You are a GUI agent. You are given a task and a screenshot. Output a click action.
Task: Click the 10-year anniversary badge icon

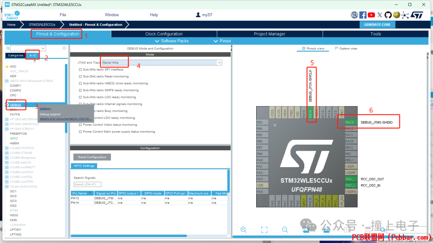(x=354, y=15)
